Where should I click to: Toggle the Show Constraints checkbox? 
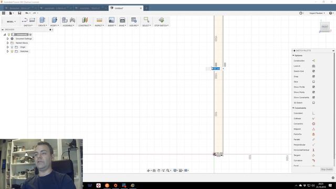click(x=313, y=98)
